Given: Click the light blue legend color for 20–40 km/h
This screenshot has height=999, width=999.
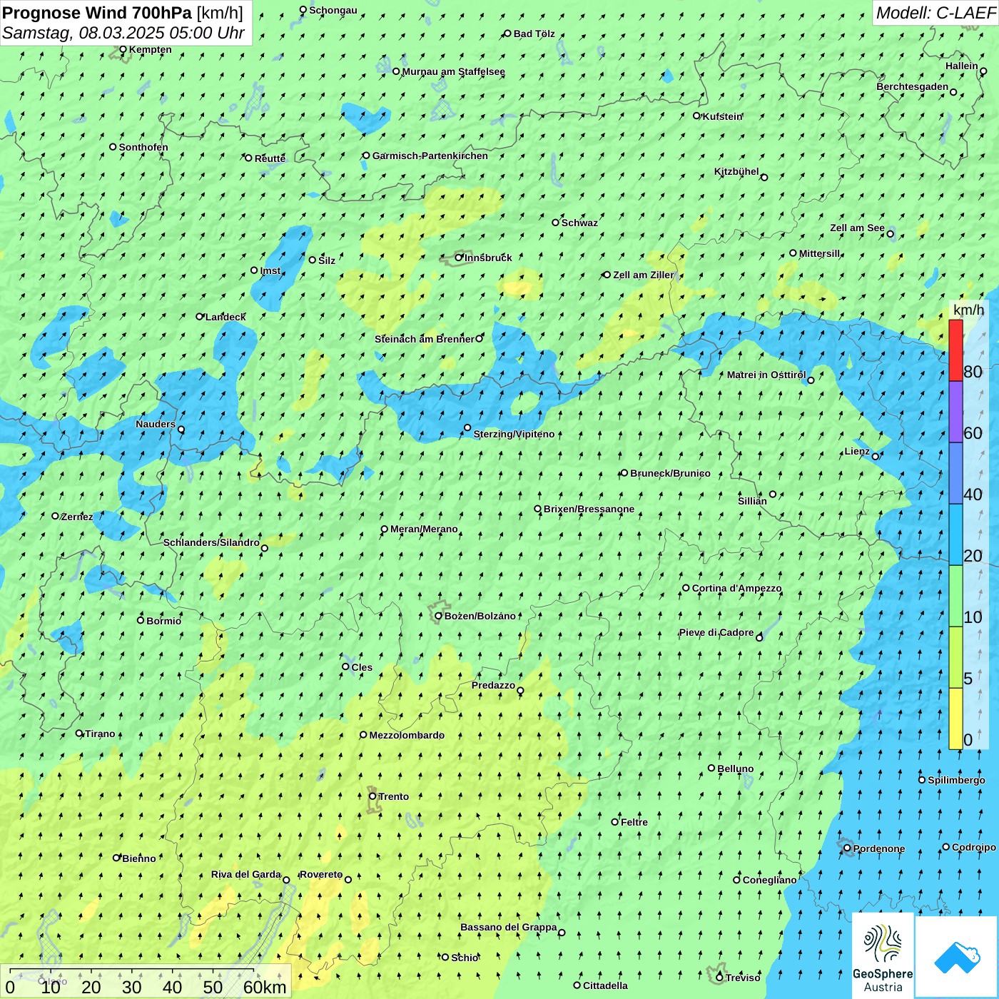Looking at the screenshot, I should click(955, 534).
